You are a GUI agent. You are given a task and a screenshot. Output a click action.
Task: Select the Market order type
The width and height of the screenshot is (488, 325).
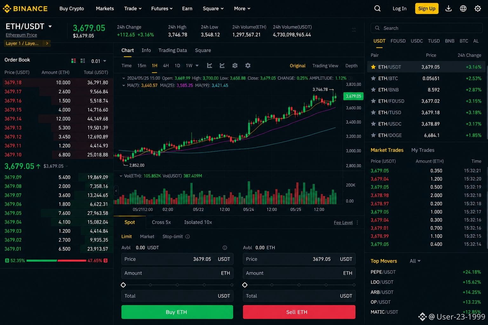click(x=147, y=236)
